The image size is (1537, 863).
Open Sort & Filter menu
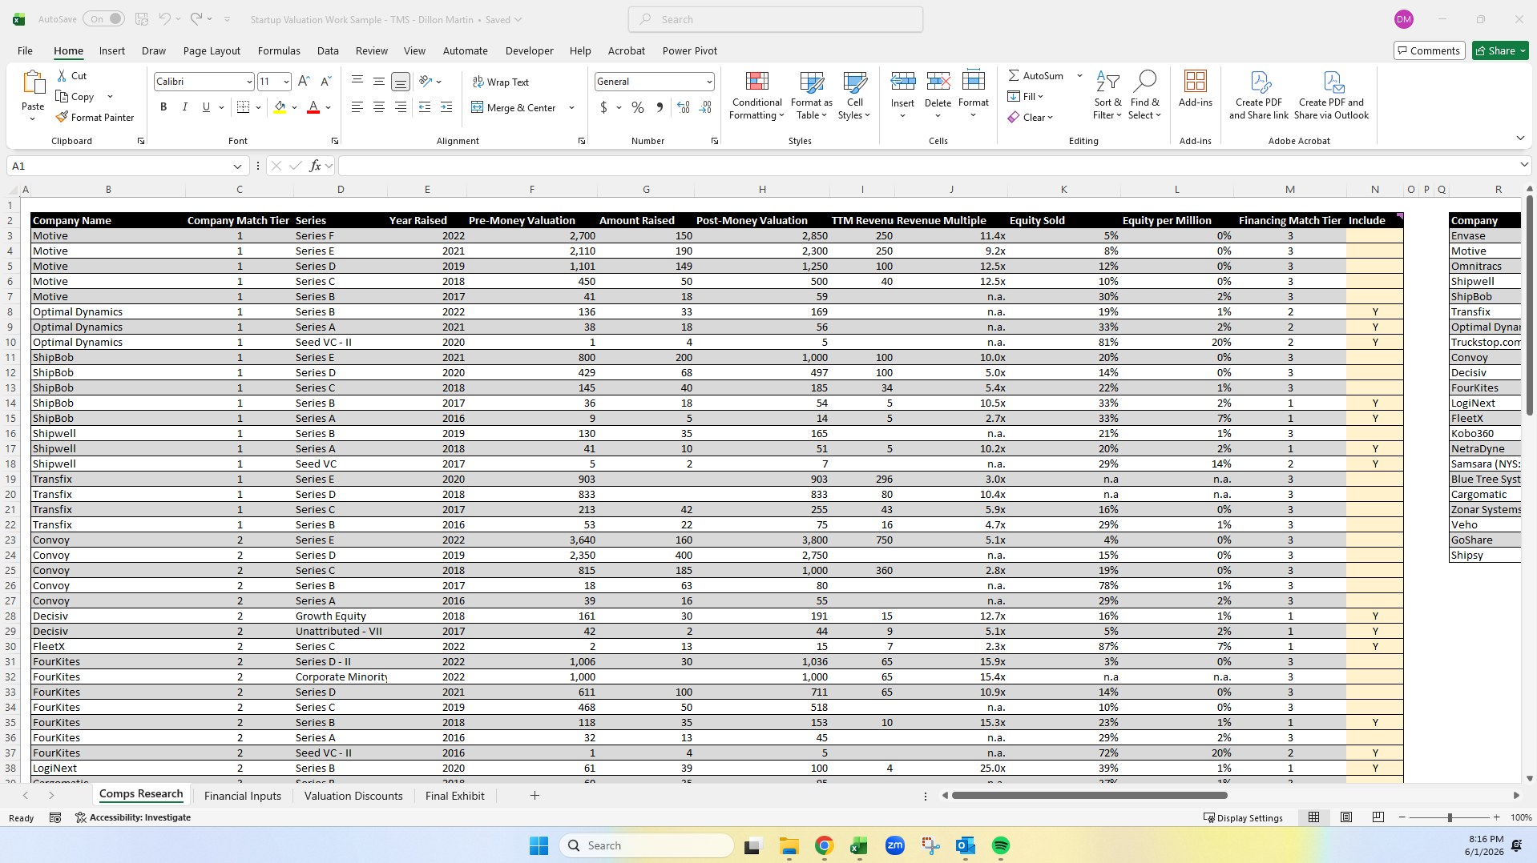(1107, 95)
